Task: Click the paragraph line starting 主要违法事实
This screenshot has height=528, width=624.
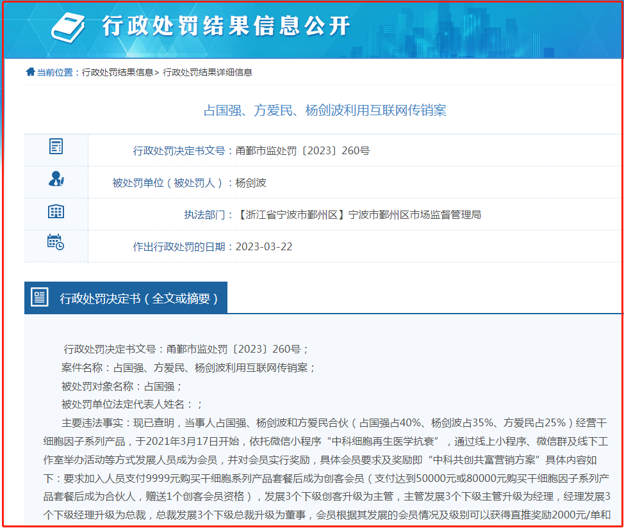Action: coord(334,422)
